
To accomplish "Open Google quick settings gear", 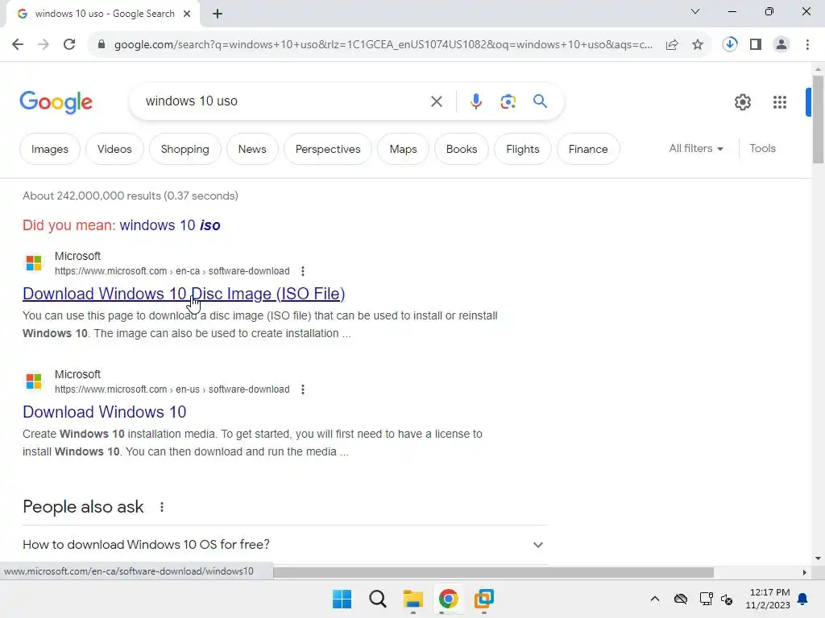I will pyautogui.click(x=742, y=102).
